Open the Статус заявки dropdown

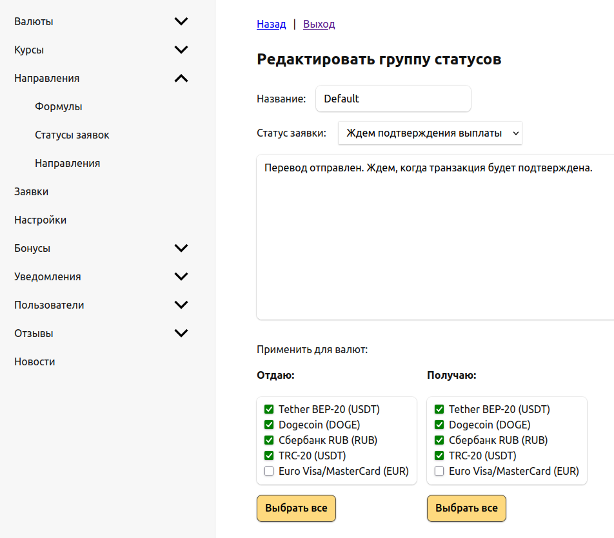click(430, 133)
